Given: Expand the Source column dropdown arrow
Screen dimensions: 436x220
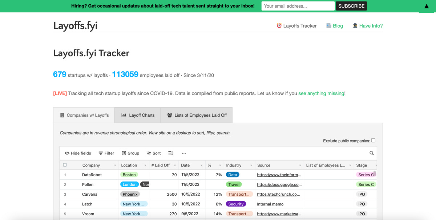Looking at the screenshot, I should point(300,165).
